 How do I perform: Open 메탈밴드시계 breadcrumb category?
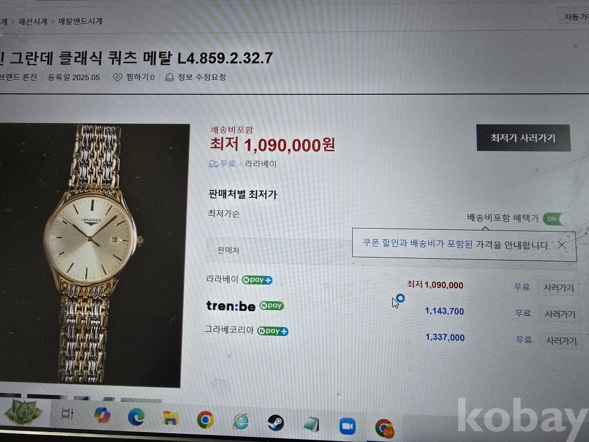(x=80, y=21)
